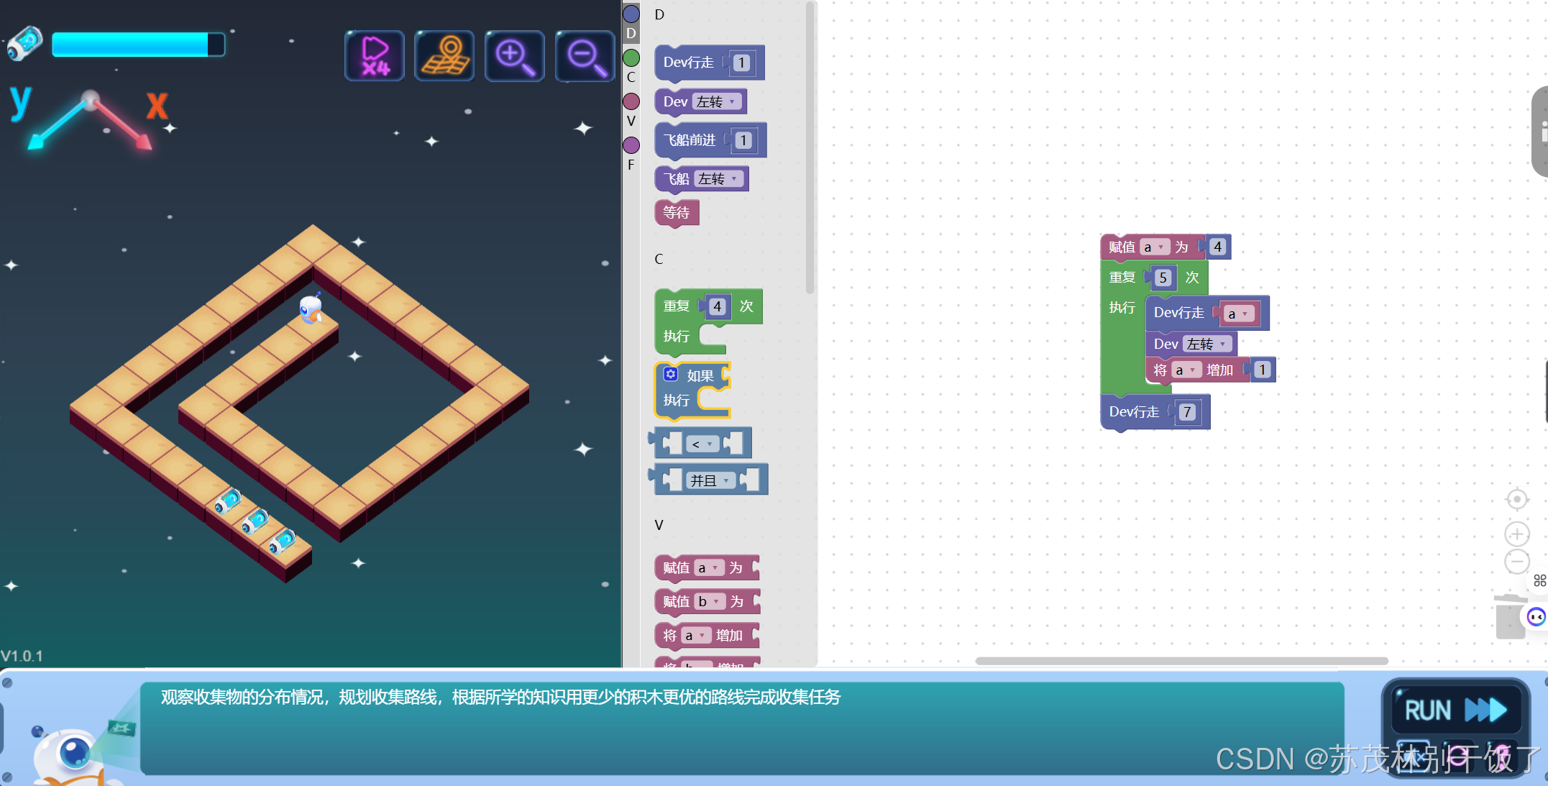Select the pink V category circle
The image size is (1548, 786).
631,101
